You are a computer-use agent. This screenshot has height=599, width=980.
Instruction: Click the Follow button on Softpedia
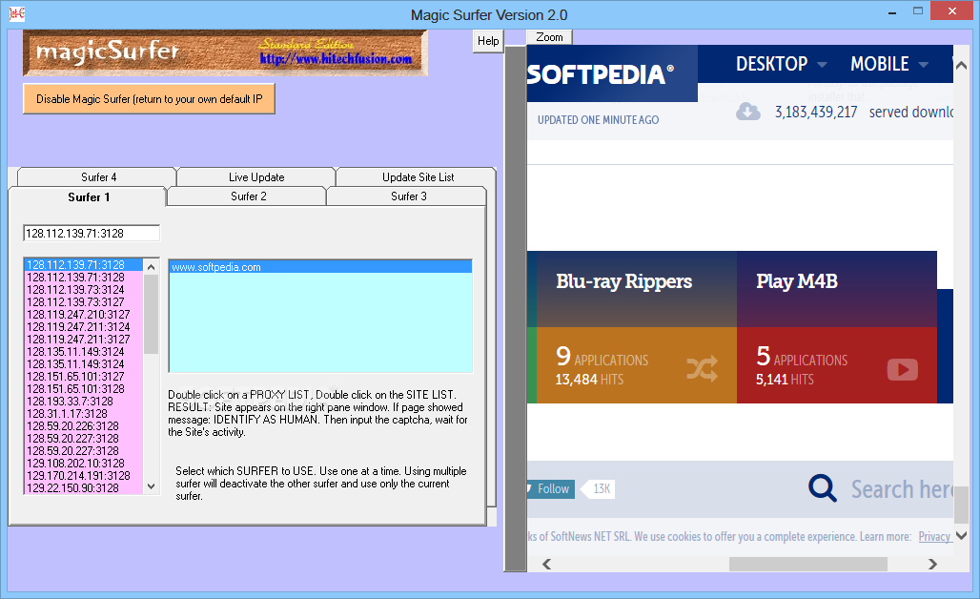click(x=551, y=489)
